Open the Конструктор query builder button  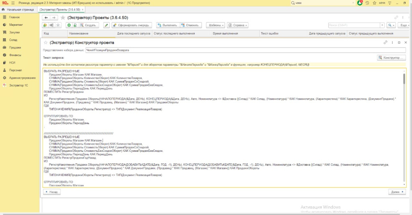[391, 58]
